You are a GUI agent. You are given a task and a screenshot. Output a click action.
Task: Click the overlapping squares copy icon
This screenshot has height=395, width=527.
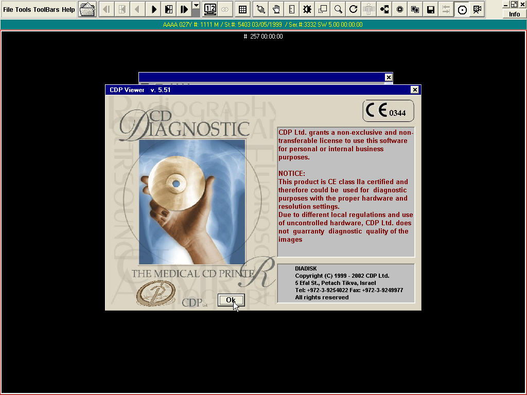click(415, 9)
